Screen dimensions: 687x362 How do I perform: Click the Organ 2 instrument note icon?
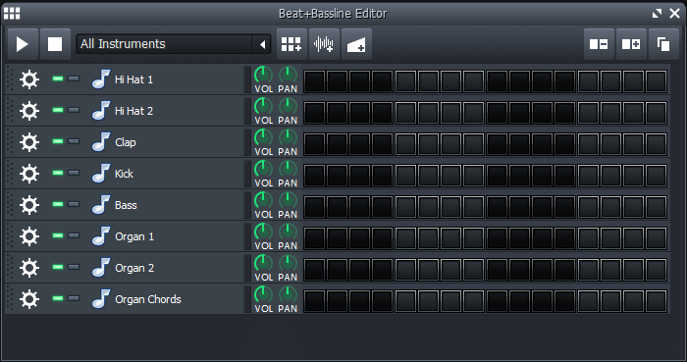click(101, 268)
